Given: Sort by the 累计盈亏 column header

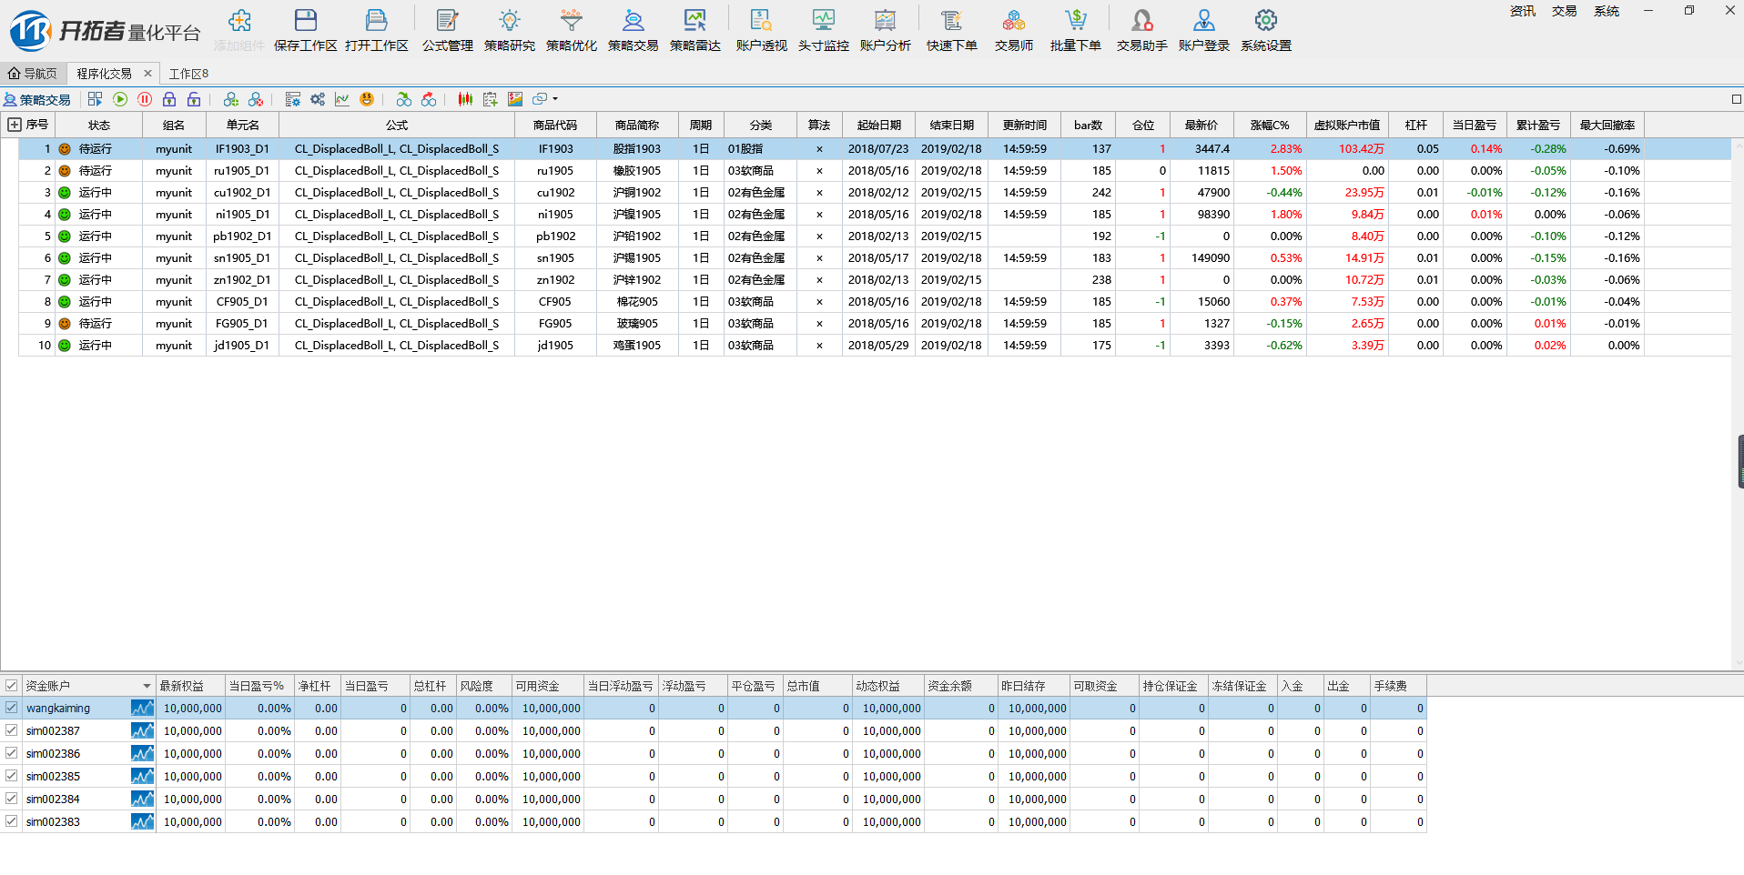Looking at the screenshot, I should [x=1538, y=125].
